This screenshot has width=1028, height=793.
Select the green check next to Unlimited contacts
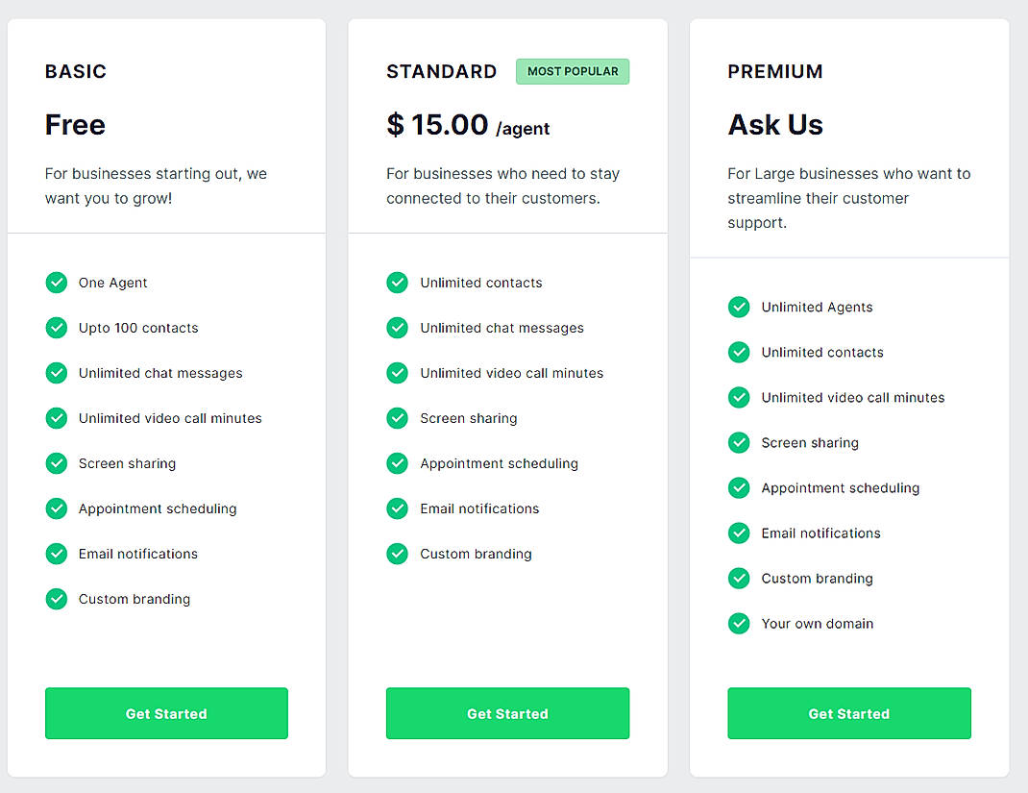397,283
